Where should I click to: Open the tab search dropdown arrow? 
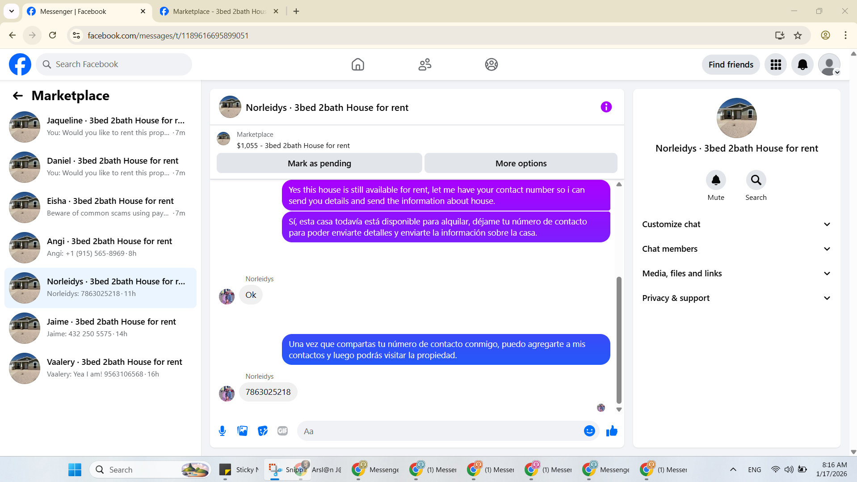pyautogui.click(x=12, y=11)
